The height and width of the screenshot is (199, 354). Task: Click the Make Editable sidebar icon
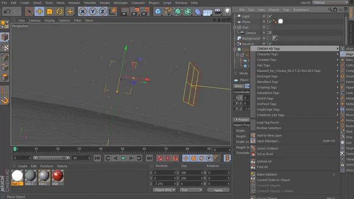pos(5,24)
